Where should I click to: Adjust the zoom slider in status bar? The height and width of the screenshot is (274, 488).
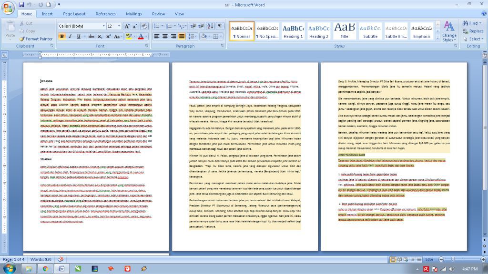(x=453, y=259)
